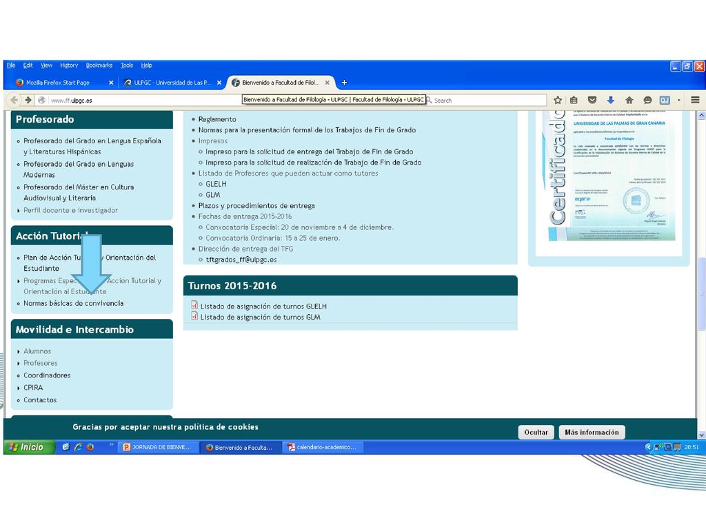706x529 pixels.
Task: Click Ocultar cookie banner button
Action: pos(536,432)
